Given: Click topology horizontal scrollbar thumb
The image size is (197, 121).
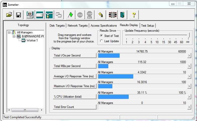Looking at the screenshot, I should point(25,110).
